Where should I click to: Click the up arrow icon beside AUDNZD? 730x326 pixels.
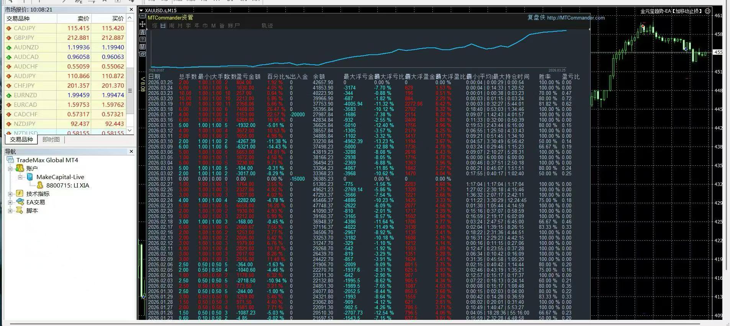[x=9, y=47]
